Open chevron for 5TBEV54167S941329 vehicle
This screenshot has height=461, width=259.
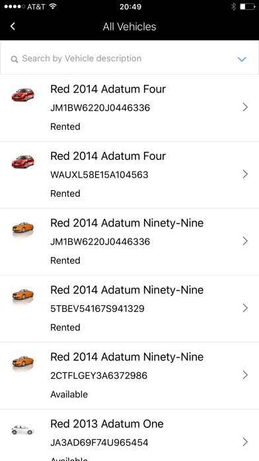[245, 308]
